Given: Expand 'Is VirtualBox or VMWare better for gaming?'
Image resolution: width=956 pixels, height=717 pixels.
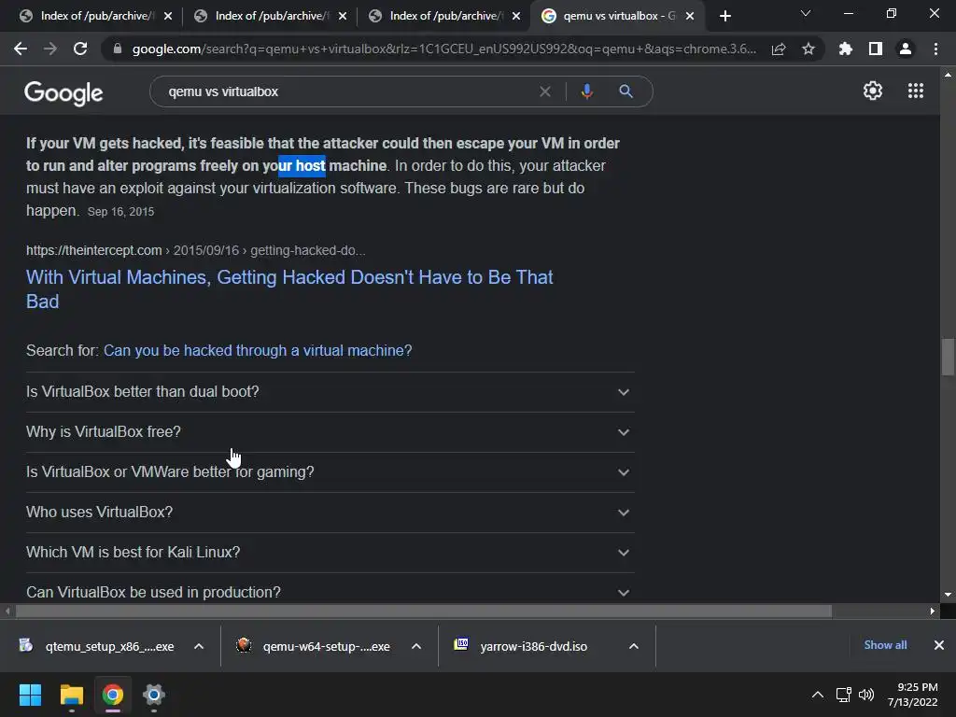Looking at the screenshot, I should click(330, 472).
